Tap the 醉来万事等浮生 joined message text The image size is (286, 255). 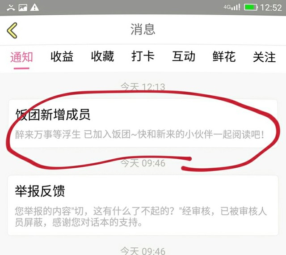point(140,135)
